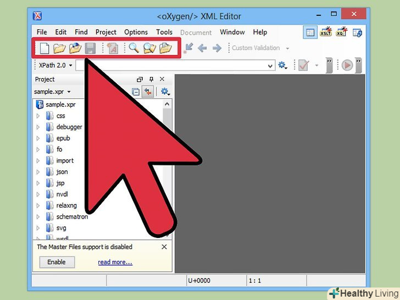Image resolution: width=400 pixels, height=300 pixels.
Task: Go Back with the left arrow icon
Action: (202, 48)
